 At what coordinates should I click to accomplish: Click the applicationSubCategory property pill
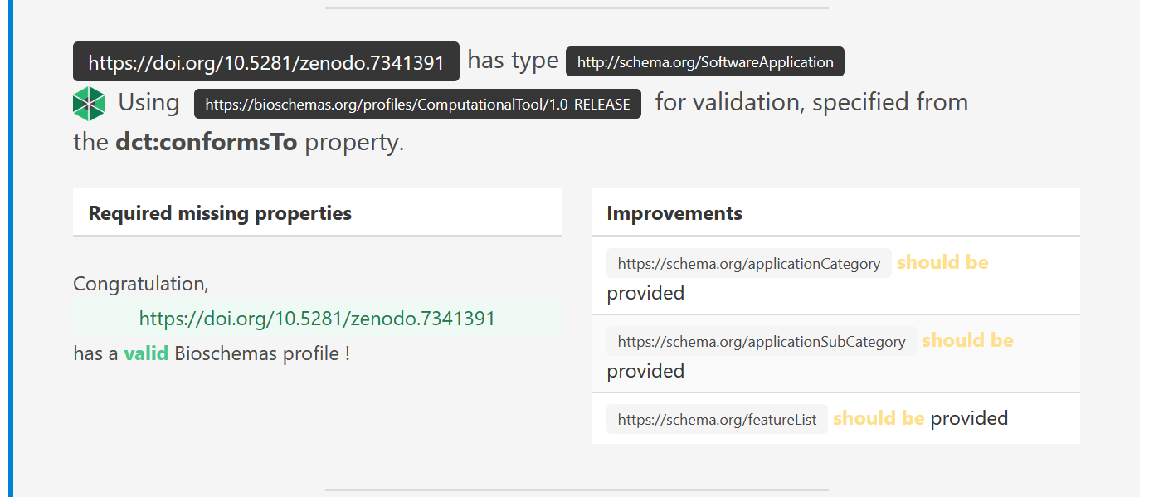coord(760,341)
